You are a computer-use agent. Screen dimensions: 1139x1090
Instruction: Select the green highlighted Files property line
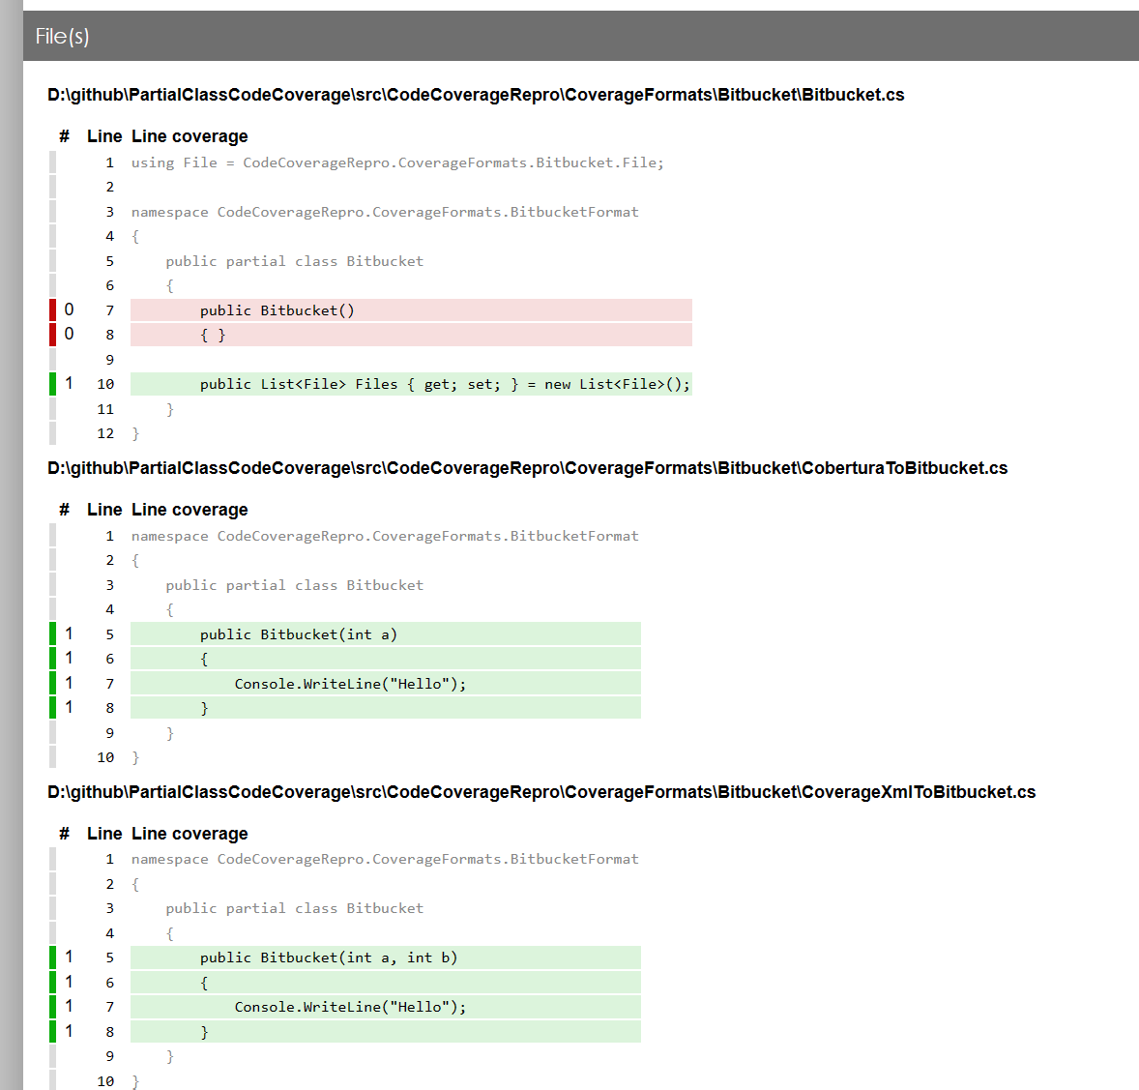387,384
